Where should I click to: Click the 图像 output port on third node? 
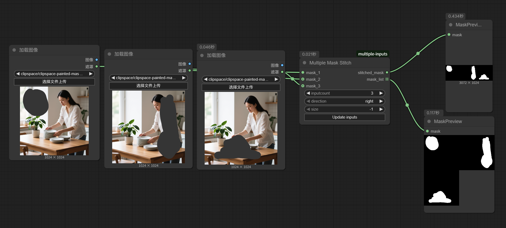click(282, 65)
